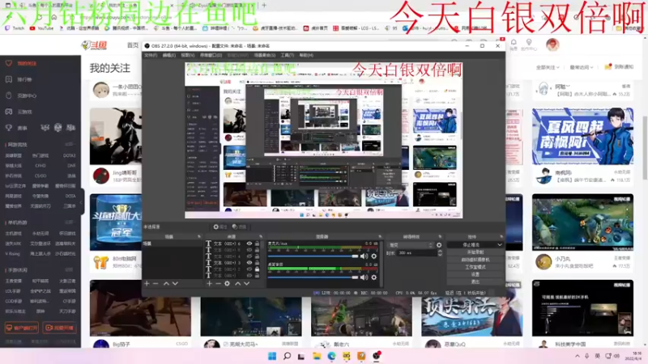Click the 我的关注 heart icon in sidebar
This screenshot has width=648, height=364.
pos(9,63)
